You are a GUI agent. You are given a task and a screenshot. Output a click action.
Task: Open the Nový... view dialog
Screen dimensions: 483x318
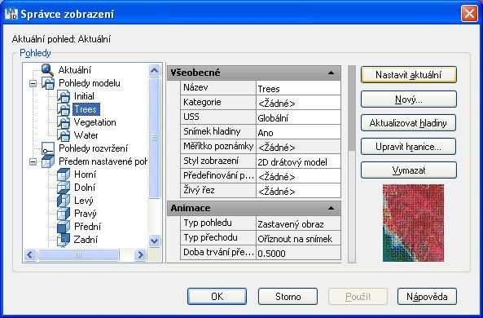(408, 99)
